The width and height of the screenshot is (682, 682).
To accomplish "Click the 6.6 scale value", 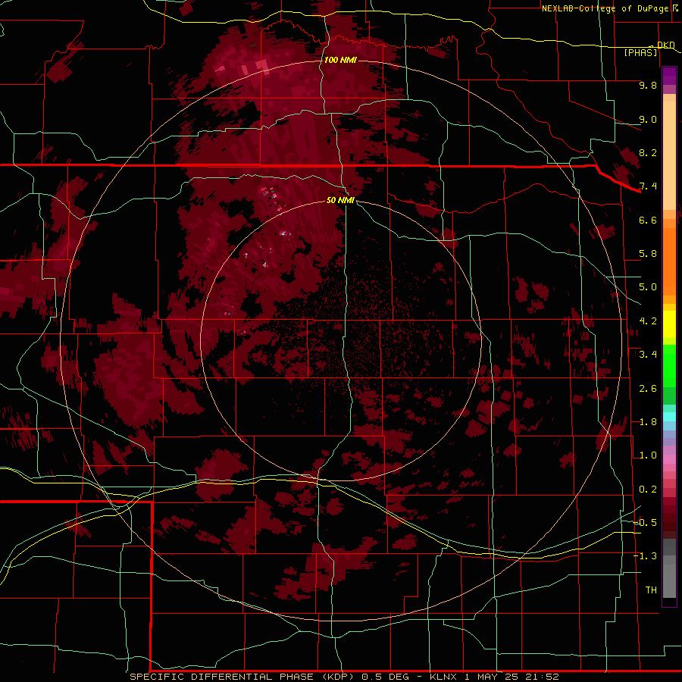I will pos(648,220).
